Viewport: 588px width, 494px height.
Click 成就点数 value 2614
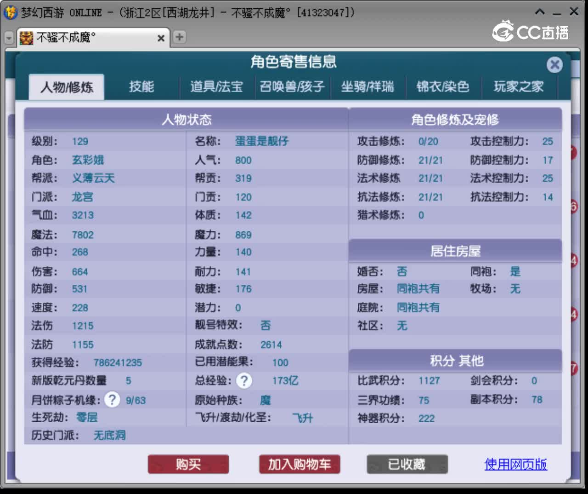click(271, 345)
